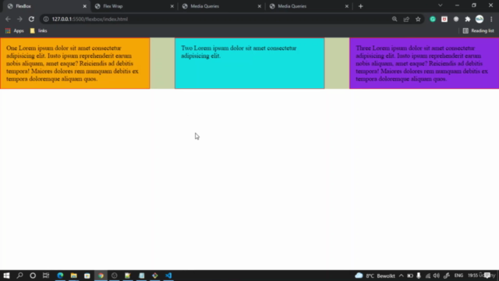Screen dimensions: 499x281
Task: Launch Microsoft Edge from the taskbar
Action: tap(60, 276)
